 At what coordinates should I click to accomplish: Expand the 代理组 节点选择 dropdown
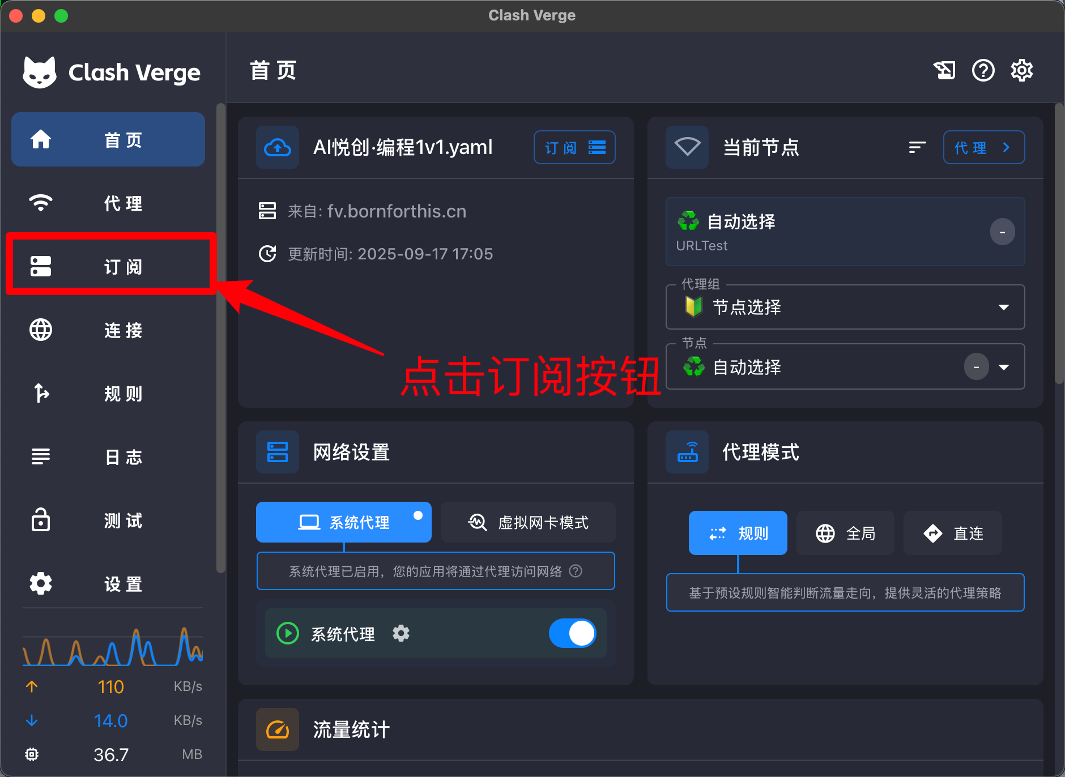845,307
